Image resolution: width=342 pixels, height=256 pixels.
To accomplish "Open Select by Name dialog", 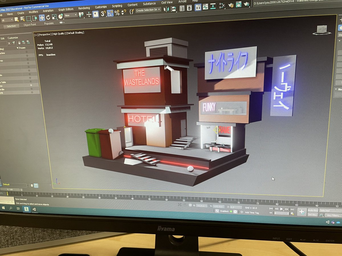I will (x=22, y=19).
